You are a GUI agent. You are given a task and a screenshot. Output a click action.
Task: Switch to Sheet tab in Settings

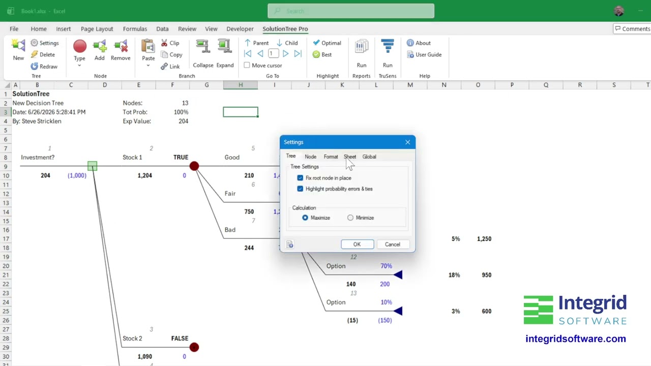click(x=350, y=157)
